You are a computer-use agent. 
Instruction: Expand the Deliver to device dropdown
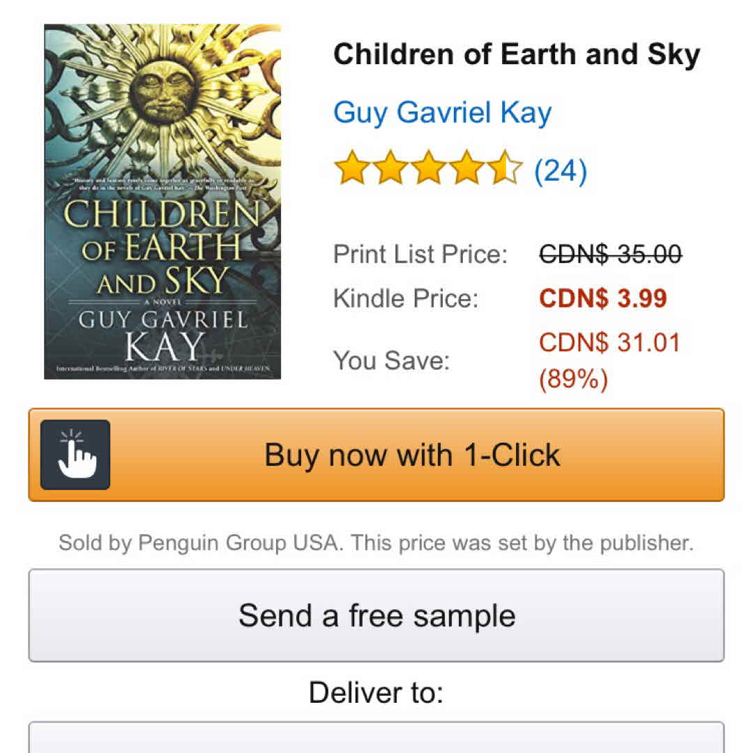coord(376,738)
